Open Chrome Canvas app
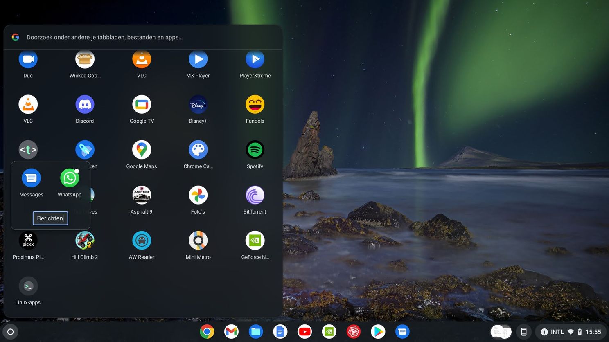609x342 pixels. pos(198,150)
